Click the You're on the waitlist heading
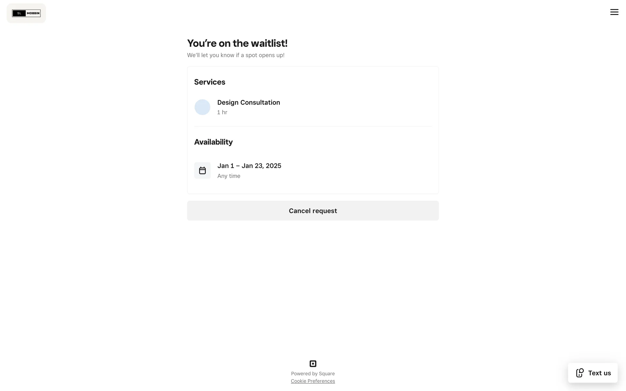This screenshot has height=391, width=626. [237, 43]
